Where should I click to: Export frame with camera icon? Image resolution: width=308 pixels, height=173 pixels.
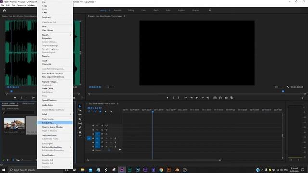[226, 98]
